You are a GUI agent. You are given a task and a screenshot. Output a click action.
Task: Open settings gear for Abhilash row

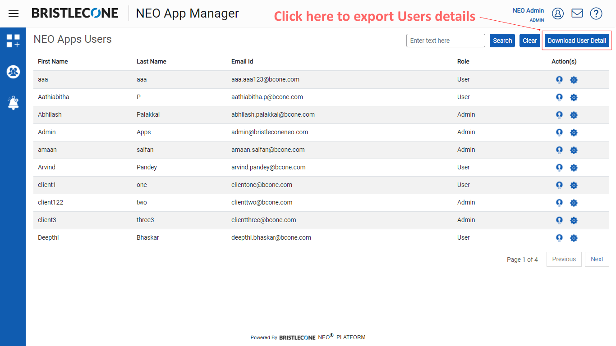574,115
